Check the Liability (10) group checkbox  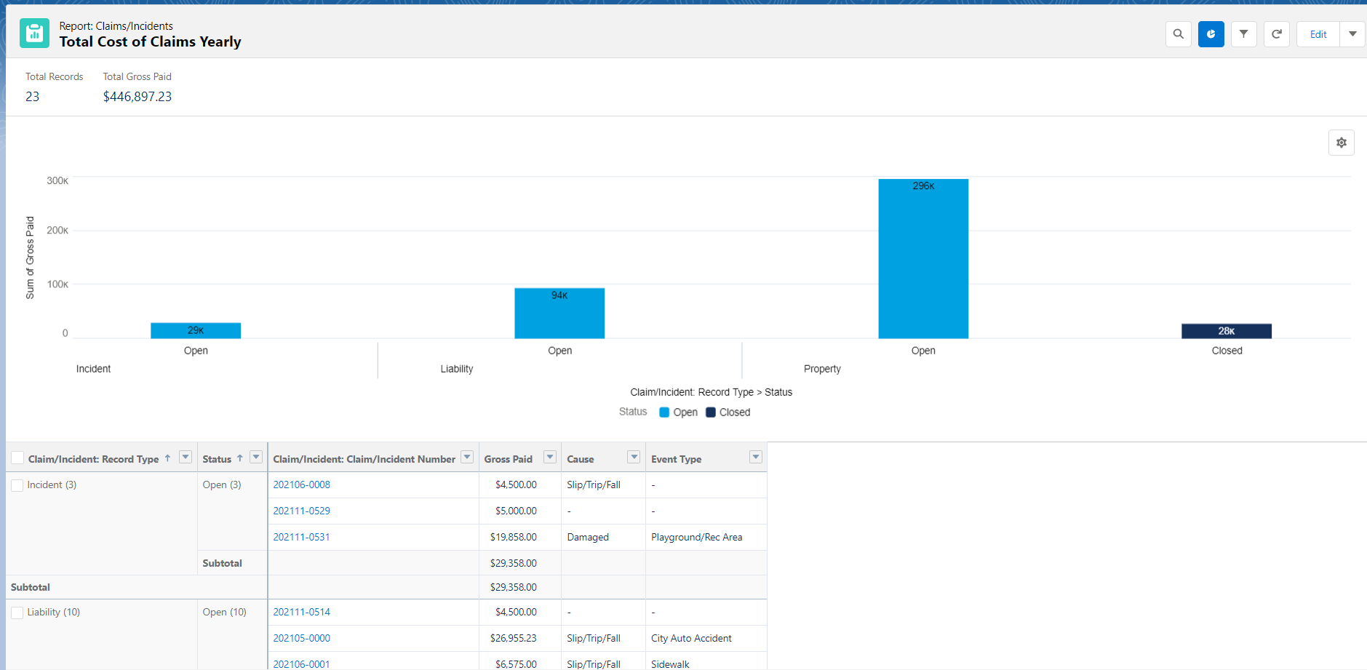17,613
